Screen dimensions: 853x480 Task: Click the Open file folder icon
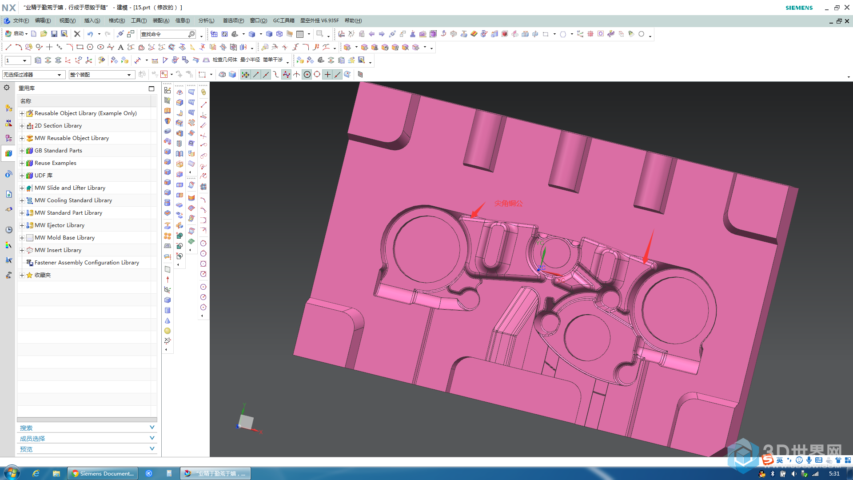[44, 34]
